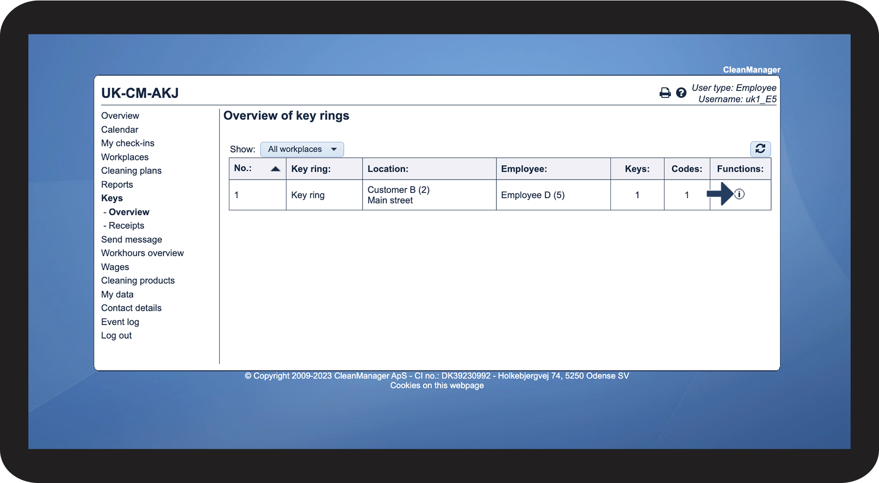
Task: Click 'User type: Employee' text
Action: [x=734, y=88]
